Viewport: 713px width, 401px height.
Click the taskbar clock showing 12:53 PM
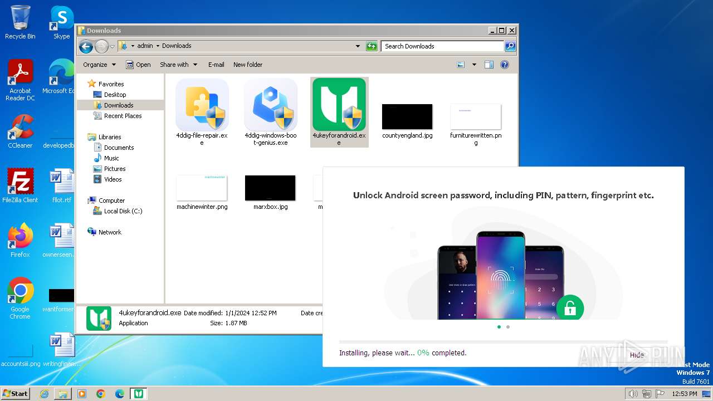point(684,394)
